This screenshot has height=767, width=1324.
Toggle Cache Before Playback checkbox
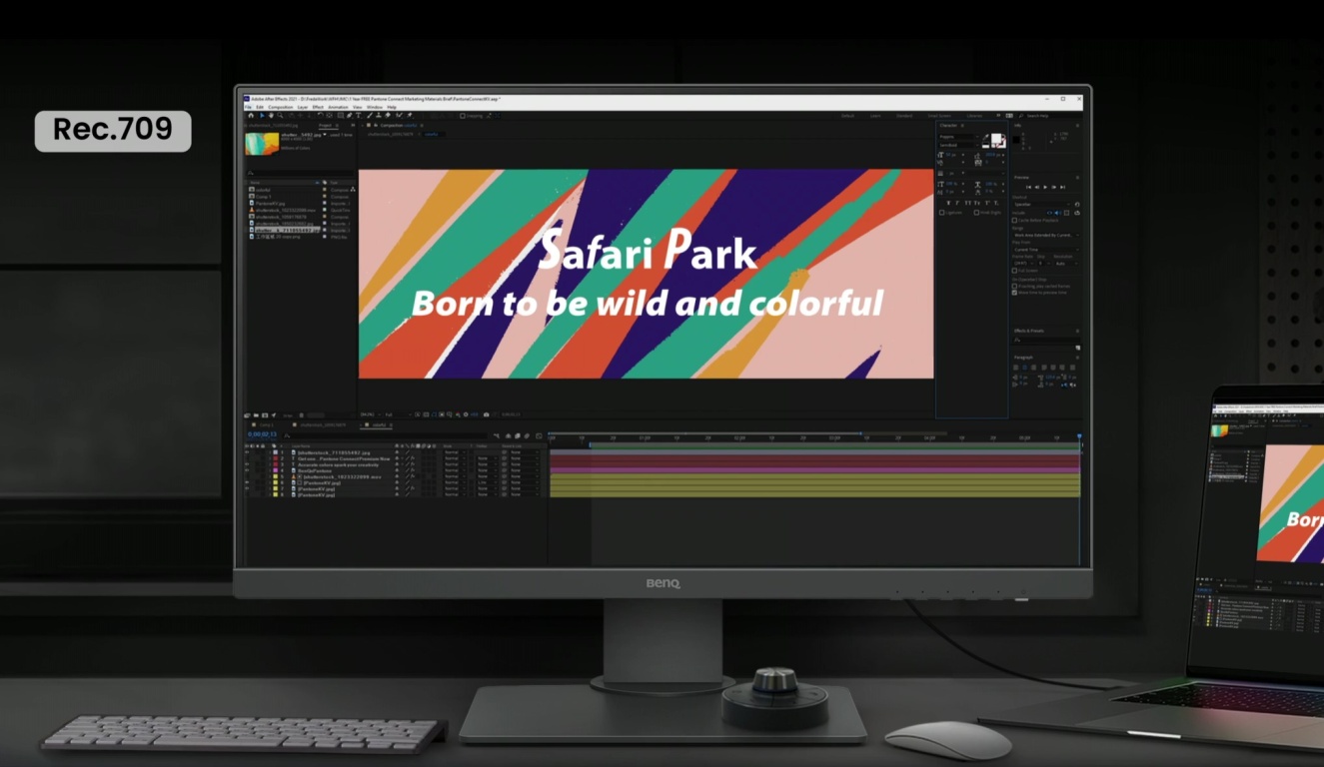1015,220
